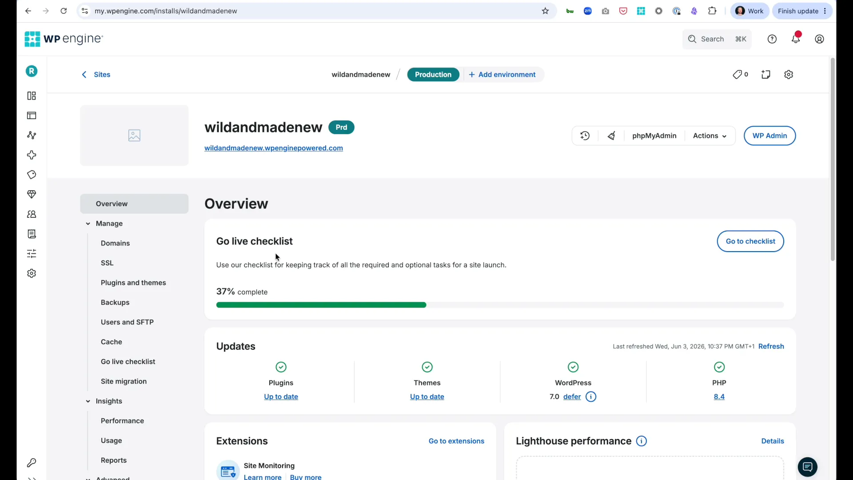Open Backups in the side menu
Screen dimensions: 853x480
(115, 303)
